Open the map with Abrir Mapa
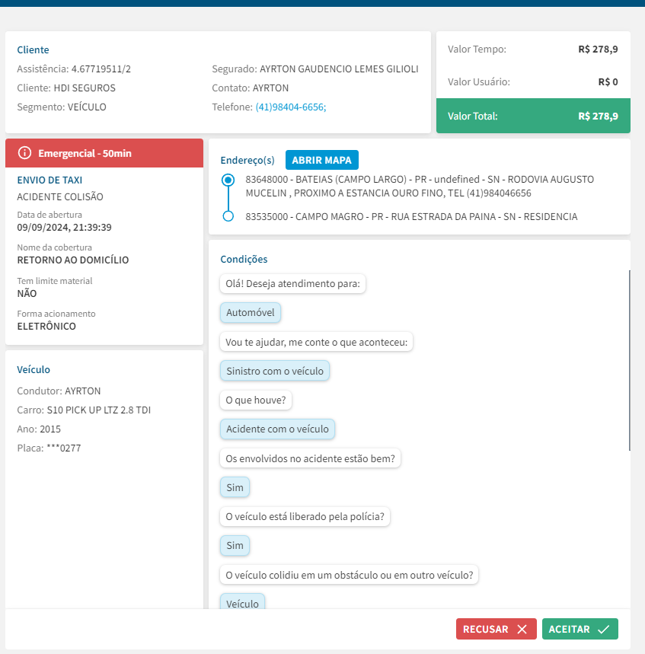The image size is (645, 654). click(x=321, y=160)
